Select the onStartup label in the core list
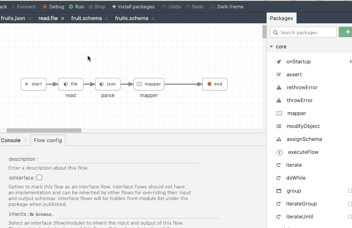This screenshot has height=228, width=352. pyautogui.click(x=299, y=62)
